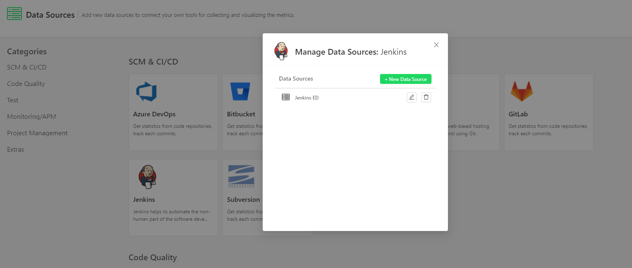Screen dimensions: 632x268
Task: Open the Azure DevOps card title
Action: tap(154, 114)
